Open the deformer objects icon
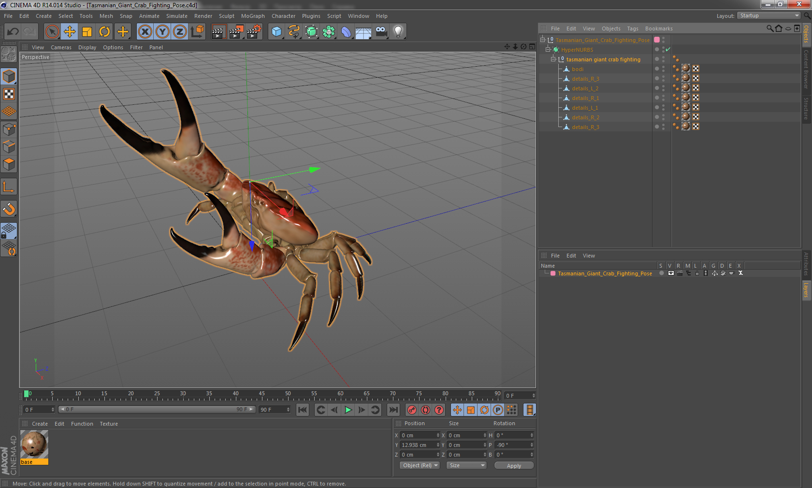The height and width of the screenshot is (488, 812). coord(347,32)
